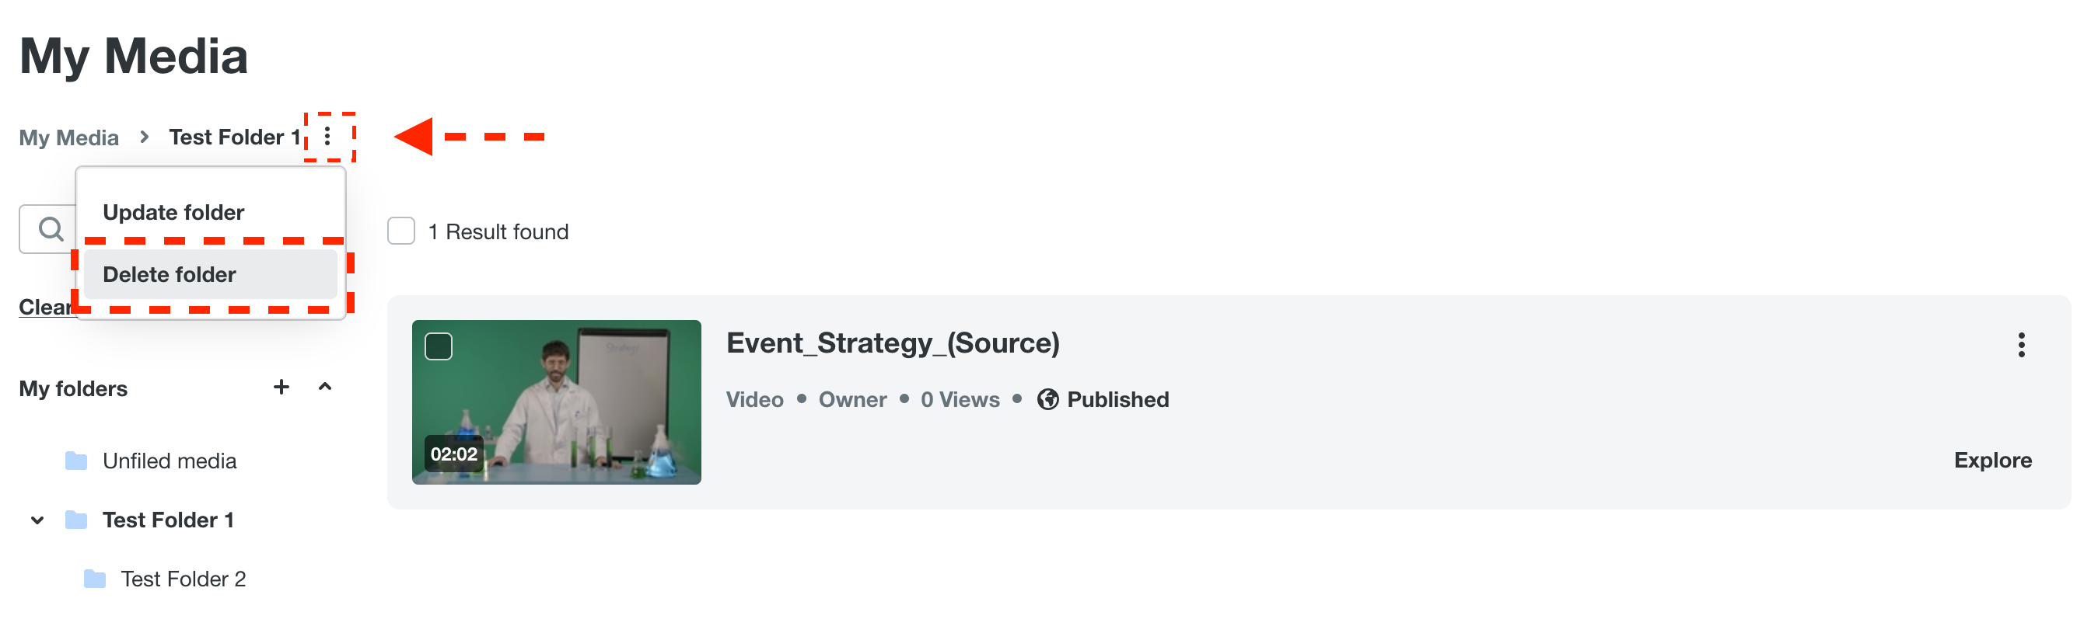Check the Event_Strategy video thumbnail checkbox
2084x626 pixels.
pyautogui.click(x=439, y=346)
